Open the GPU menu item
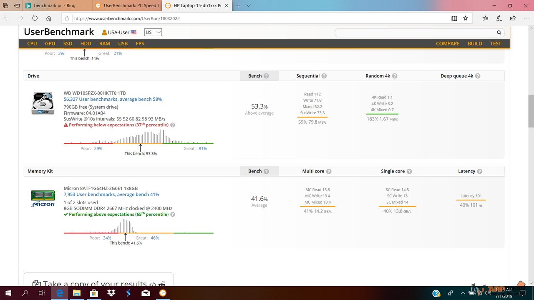 click(50, 43)
